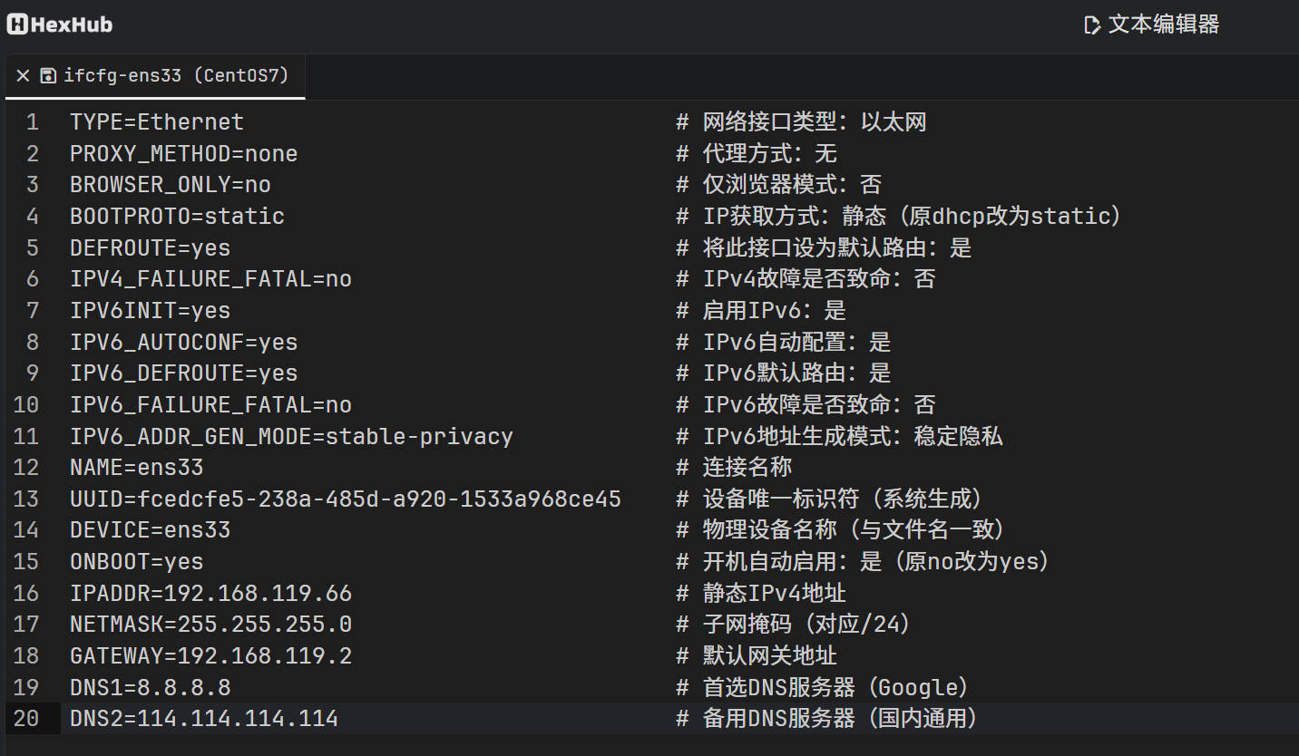Click the GATEWAY=192.168.119.2 line
This screenshot has height=756, width=1299.
pos(210,656)
